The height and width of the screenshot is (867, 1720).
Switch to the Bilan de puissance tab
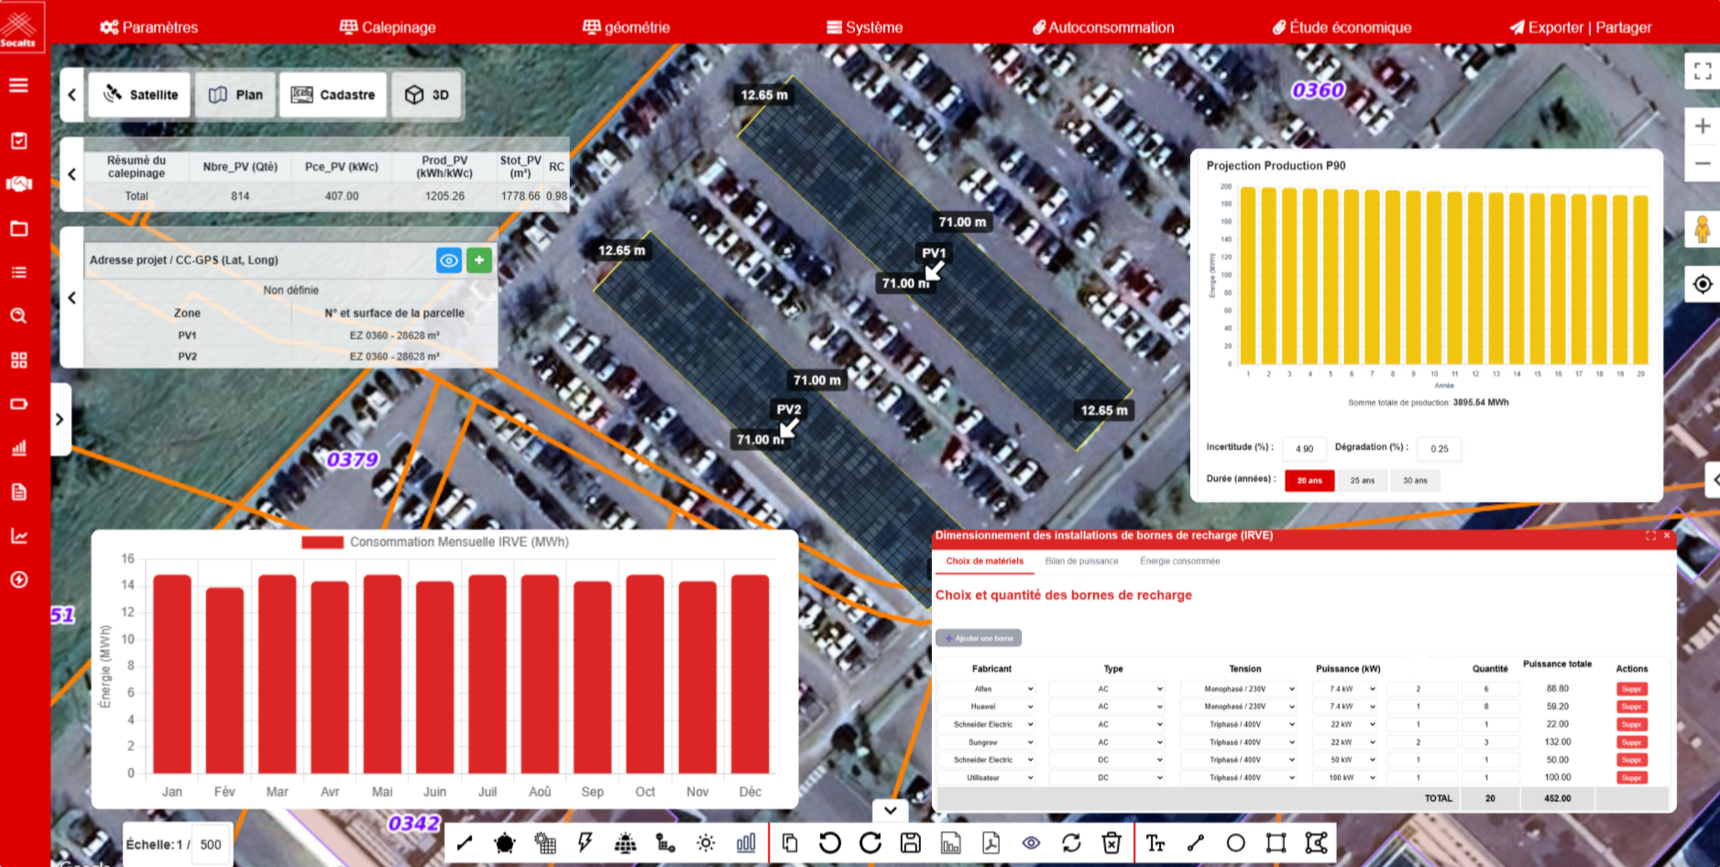pos(1082,561)
